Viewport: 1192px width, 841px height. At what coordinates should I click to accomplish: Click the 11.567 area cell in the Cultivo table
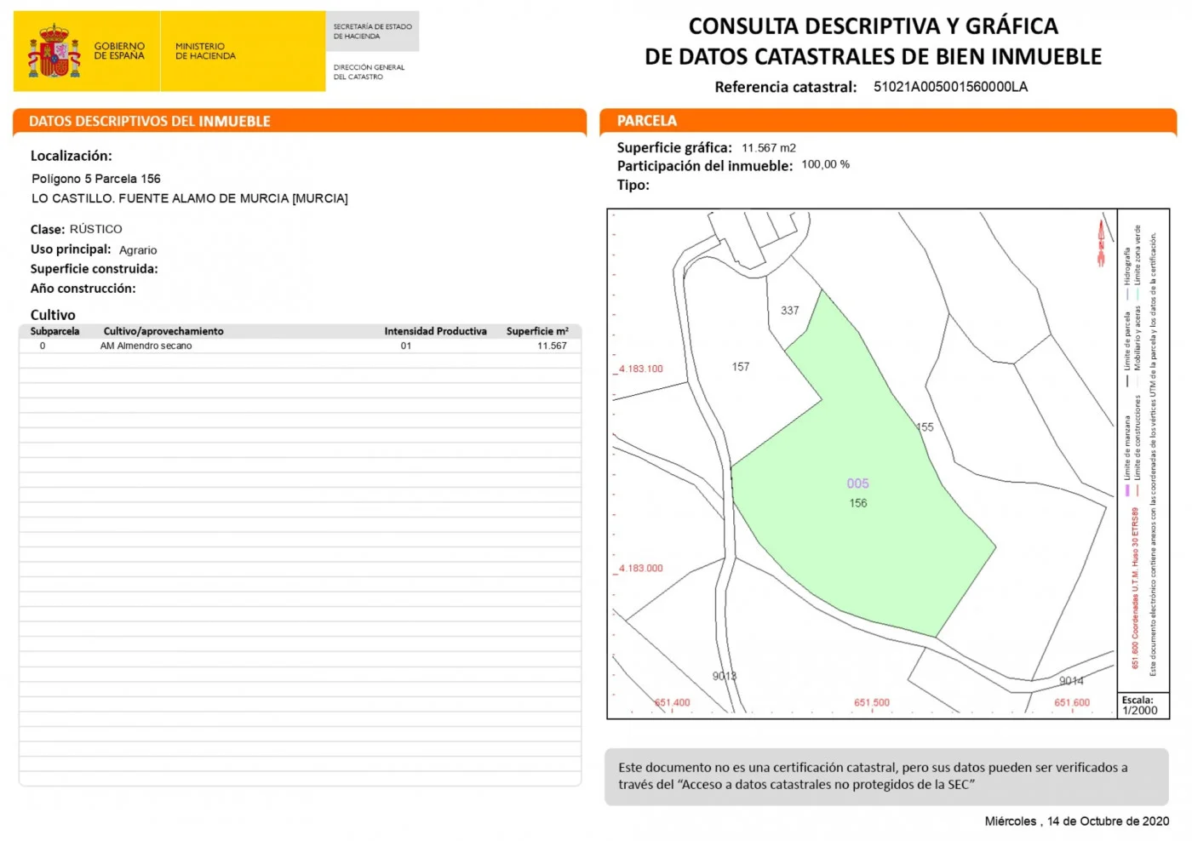point(552,346)
